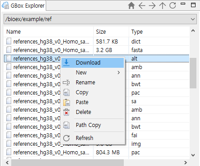Screen dimensions: 200x166
Task: Go forward with the right arrow icon
Action: (152, 6)
